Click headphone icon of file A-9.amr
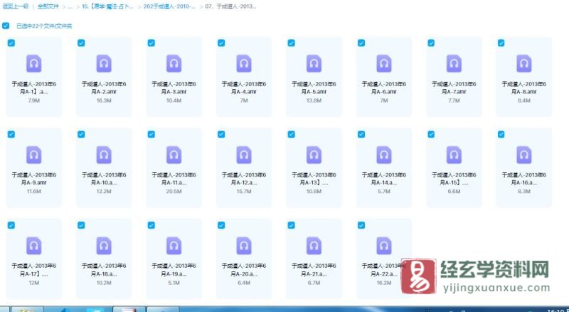The image size is (569, 312). pyautogui.click(x=33, y=155)
